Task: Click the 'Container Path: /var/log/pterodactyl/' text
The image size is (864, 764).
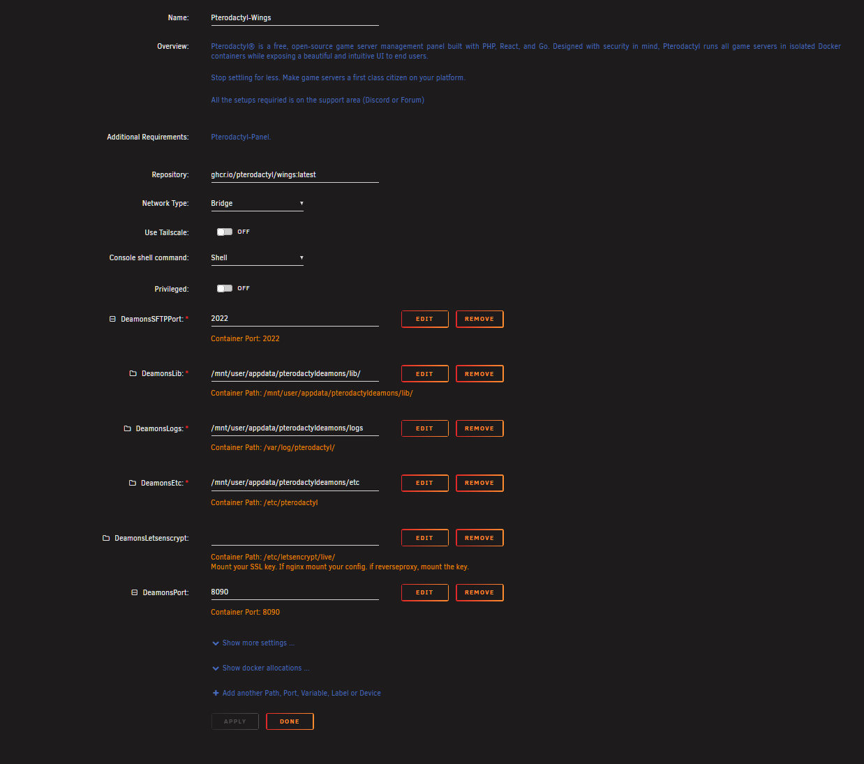Action: pos(273,447)
